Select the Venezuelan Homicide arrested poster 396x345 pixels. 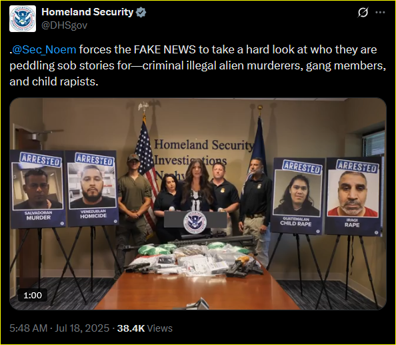point(93,188)
